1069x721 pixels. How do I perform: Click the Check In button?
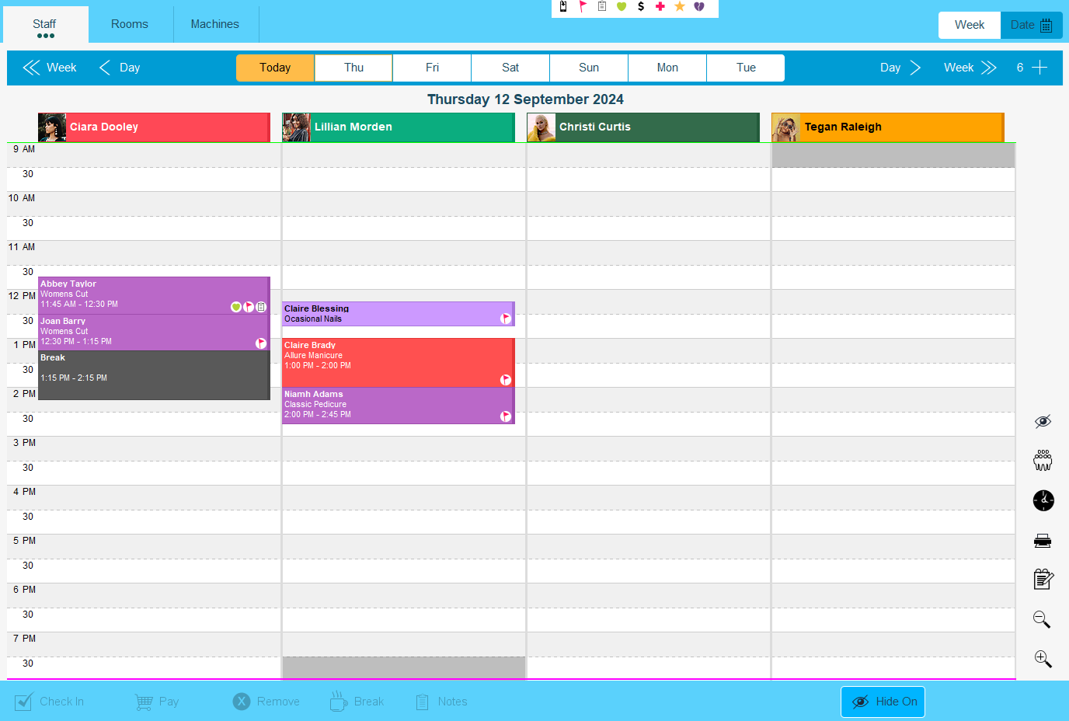tap(49, 702)
